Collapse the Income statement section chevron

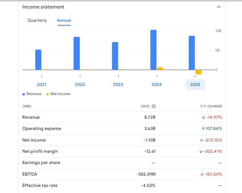pos(218,7)
